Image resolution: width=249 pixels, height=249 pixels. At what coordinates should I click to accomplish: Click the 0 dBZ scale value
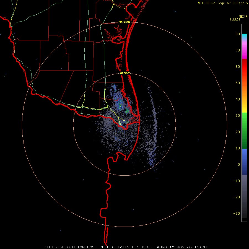pyautogui.click(x=239, y=165)
